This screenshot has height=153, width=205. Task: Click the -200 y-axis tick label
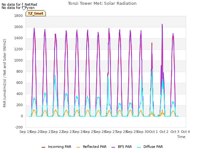19,127
